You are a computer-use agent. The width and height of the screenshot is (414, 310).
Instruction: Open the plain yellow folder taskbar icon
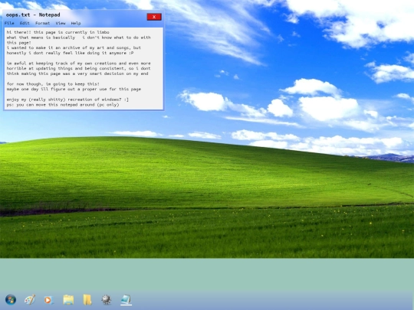(87, 300)
